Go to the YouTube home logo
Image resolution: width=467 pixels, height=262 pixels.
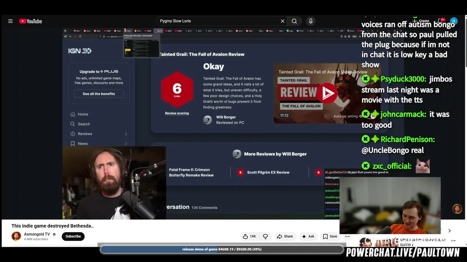[31, 21]
